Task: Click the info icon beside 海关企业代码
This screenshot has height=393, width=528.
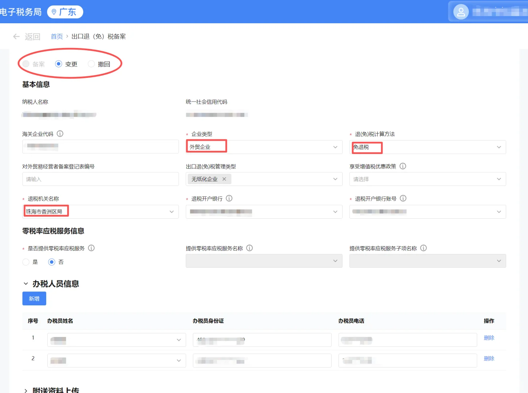Action: (60, 134)
